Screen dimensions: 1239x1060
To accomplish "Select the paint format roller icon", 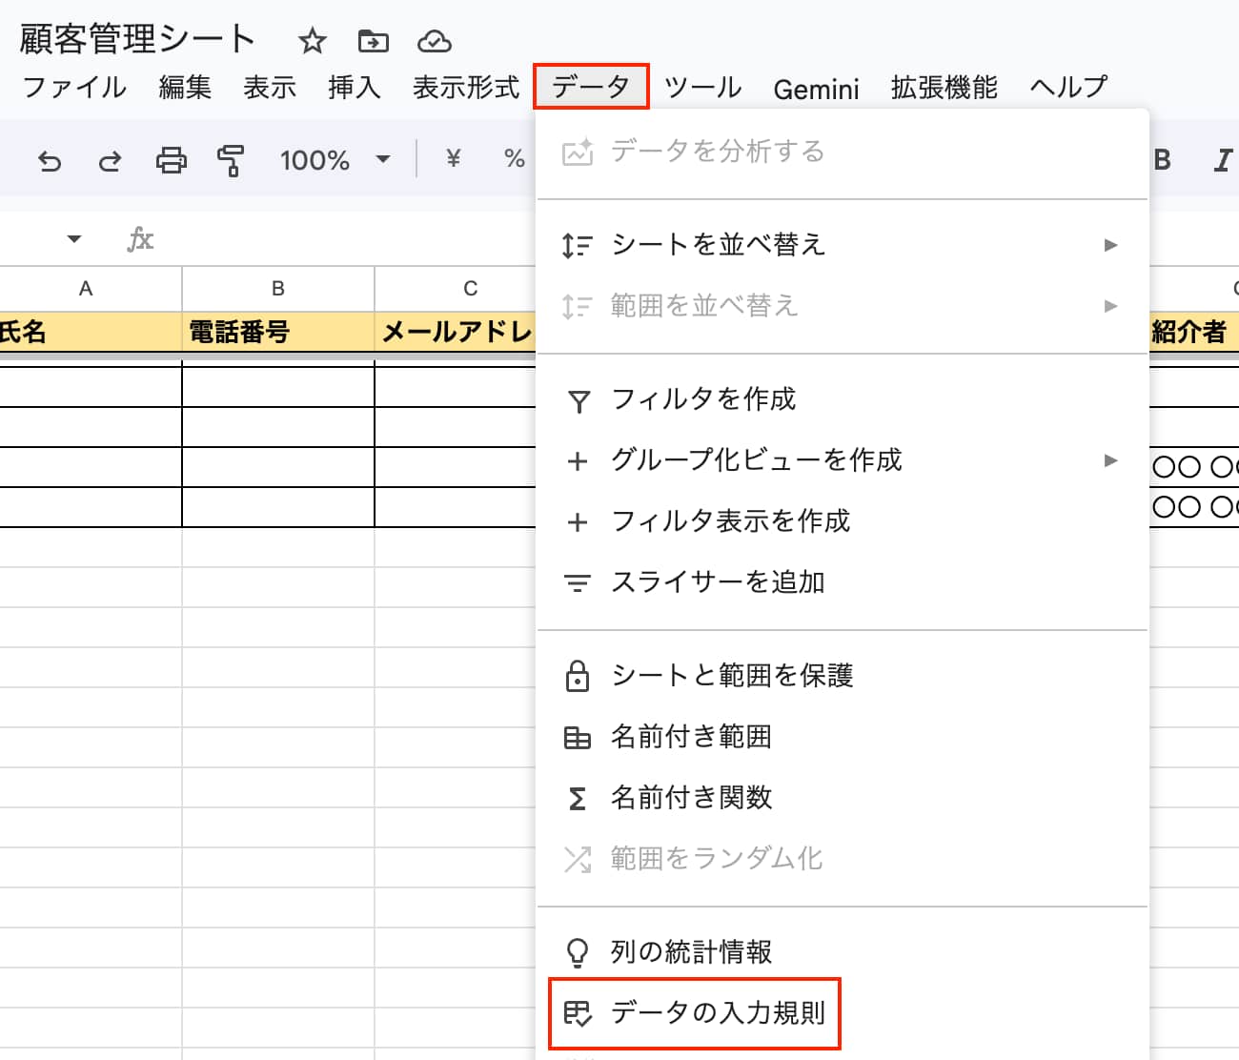I will [230, 160].
